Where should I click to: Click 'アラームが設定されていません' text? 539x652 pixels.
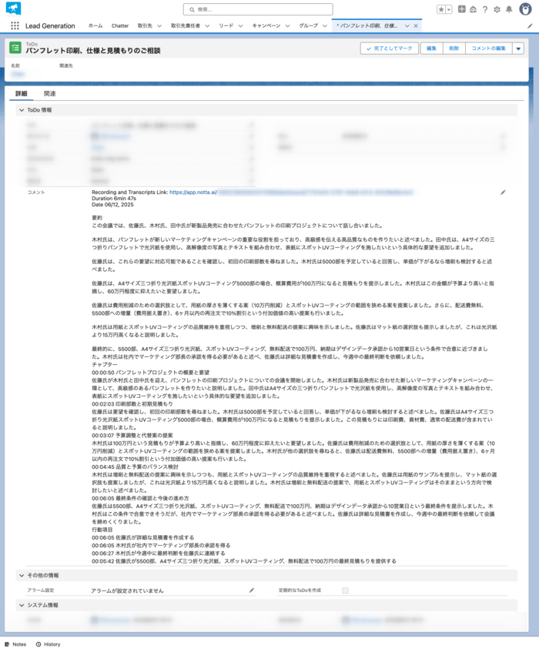pyautogui.click(x=127, y=590)
